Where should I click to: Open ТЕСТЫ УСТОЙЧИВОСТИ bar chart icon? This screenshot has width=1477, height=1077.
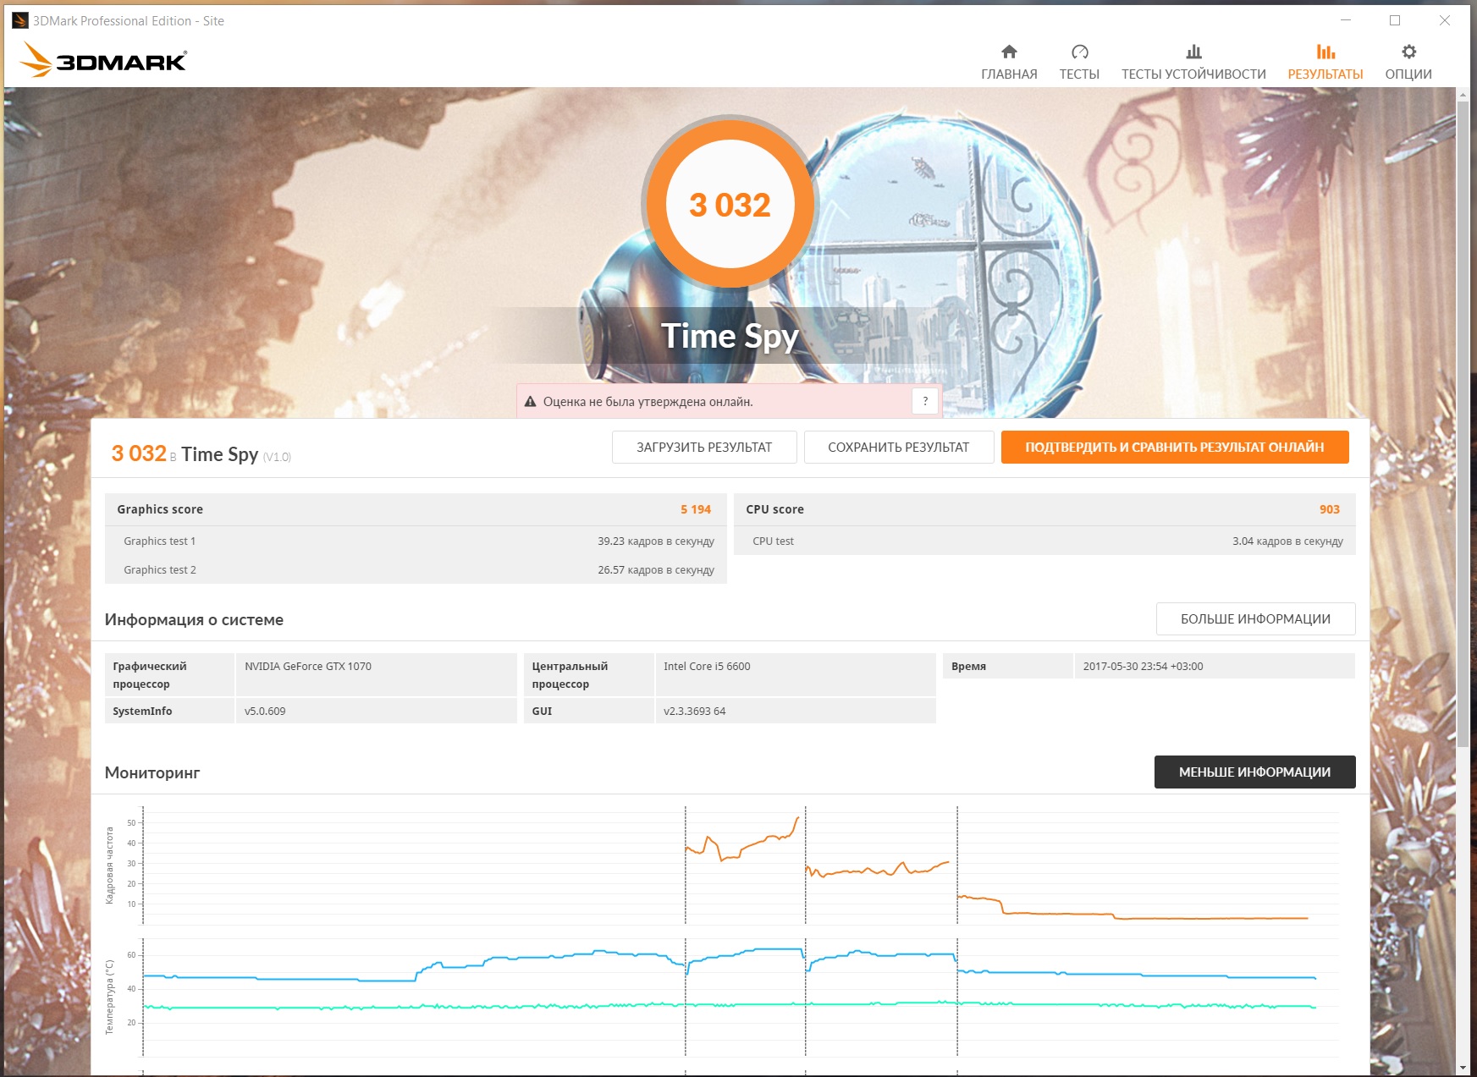click(1193, 52)
